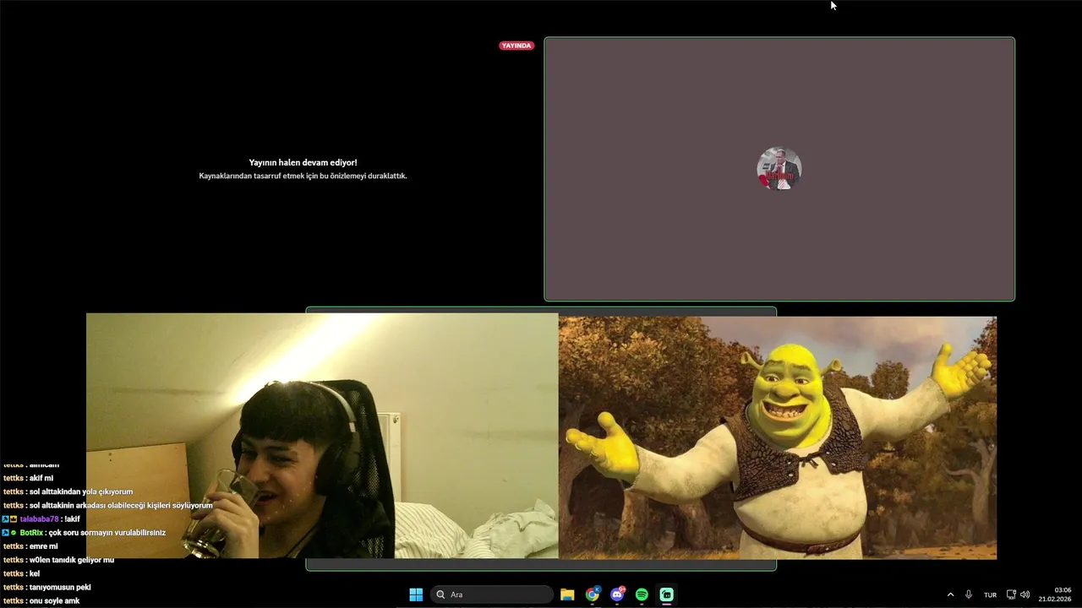Click the taskbar search box labeled Ara
1082x608 pixels.
(x=492, y=594)
